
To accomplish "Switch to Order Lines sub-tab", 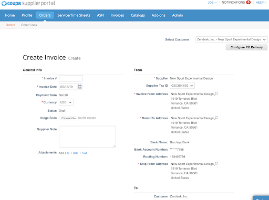I will pos(29,25).
